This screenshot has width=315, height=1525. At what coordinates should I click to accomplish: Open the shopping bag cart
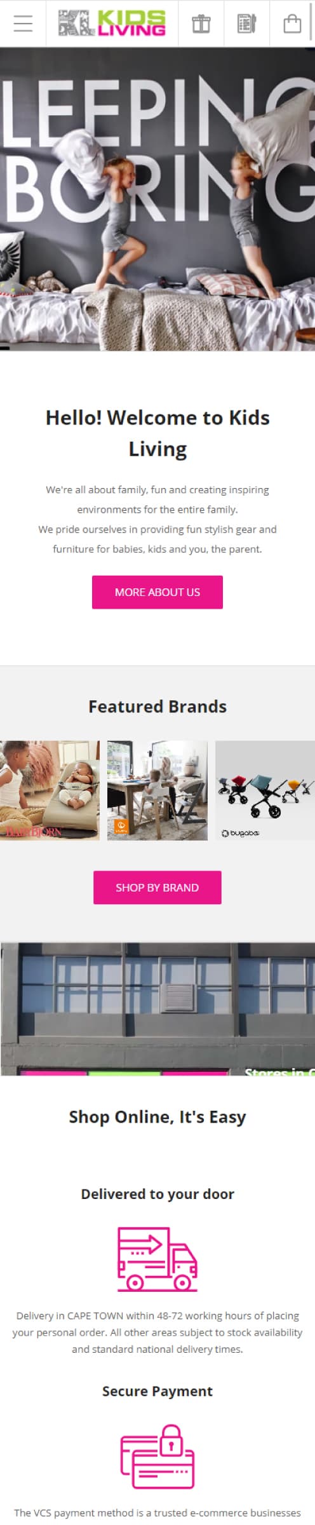(x=292, y=24)
